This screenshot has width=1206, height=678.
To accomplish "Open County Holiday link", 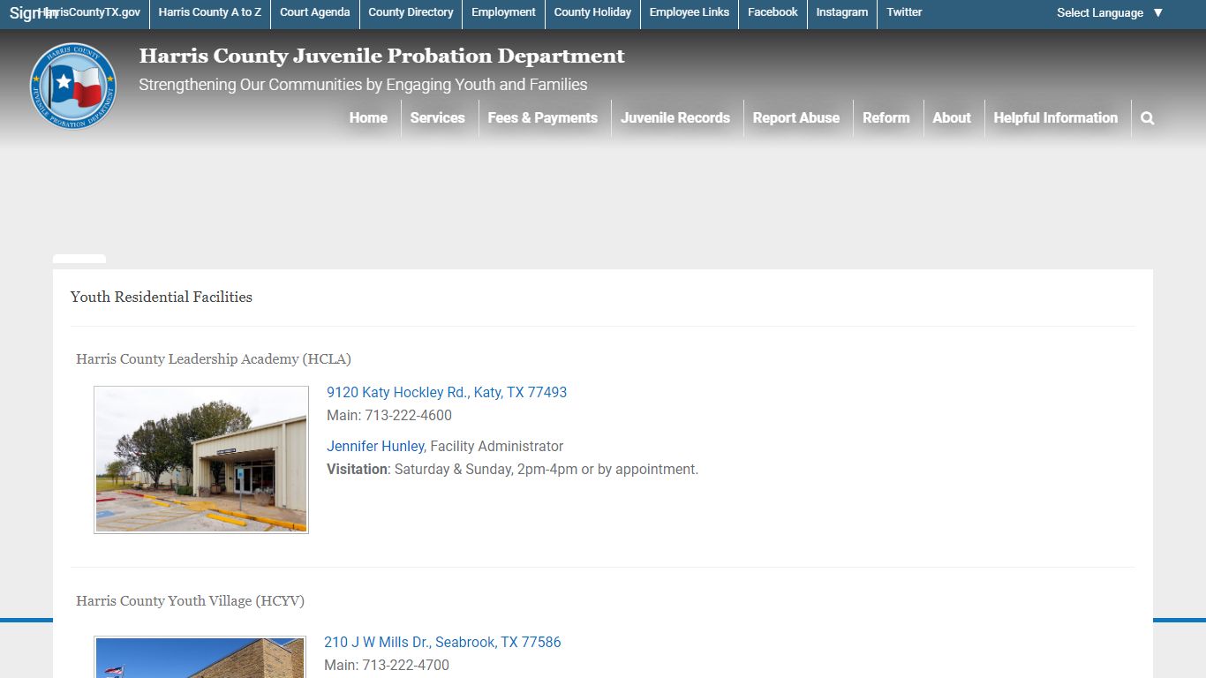I will click(x=592, y=12).
